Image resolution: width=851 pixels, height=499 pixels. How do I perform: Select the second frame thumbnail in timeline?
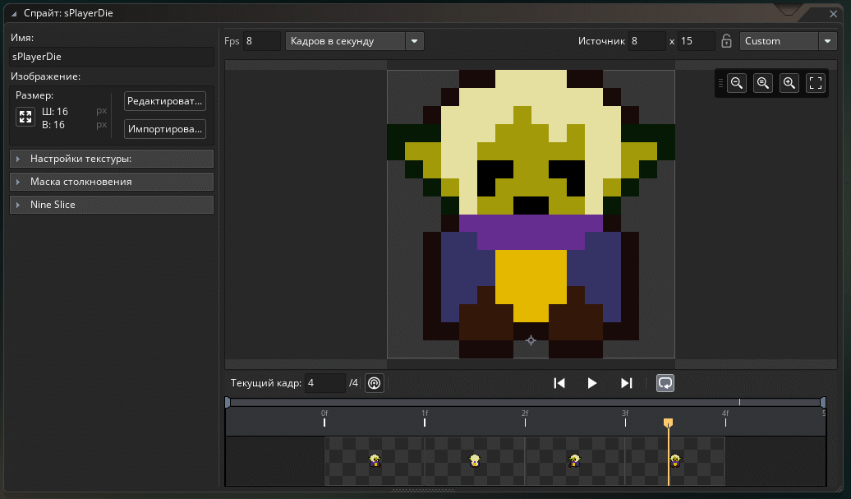coord(475,461)
